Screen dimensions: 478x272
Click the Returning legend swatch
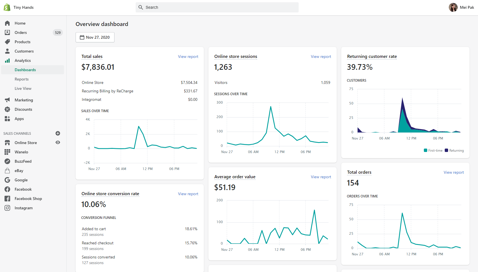(x=446, y=150)
